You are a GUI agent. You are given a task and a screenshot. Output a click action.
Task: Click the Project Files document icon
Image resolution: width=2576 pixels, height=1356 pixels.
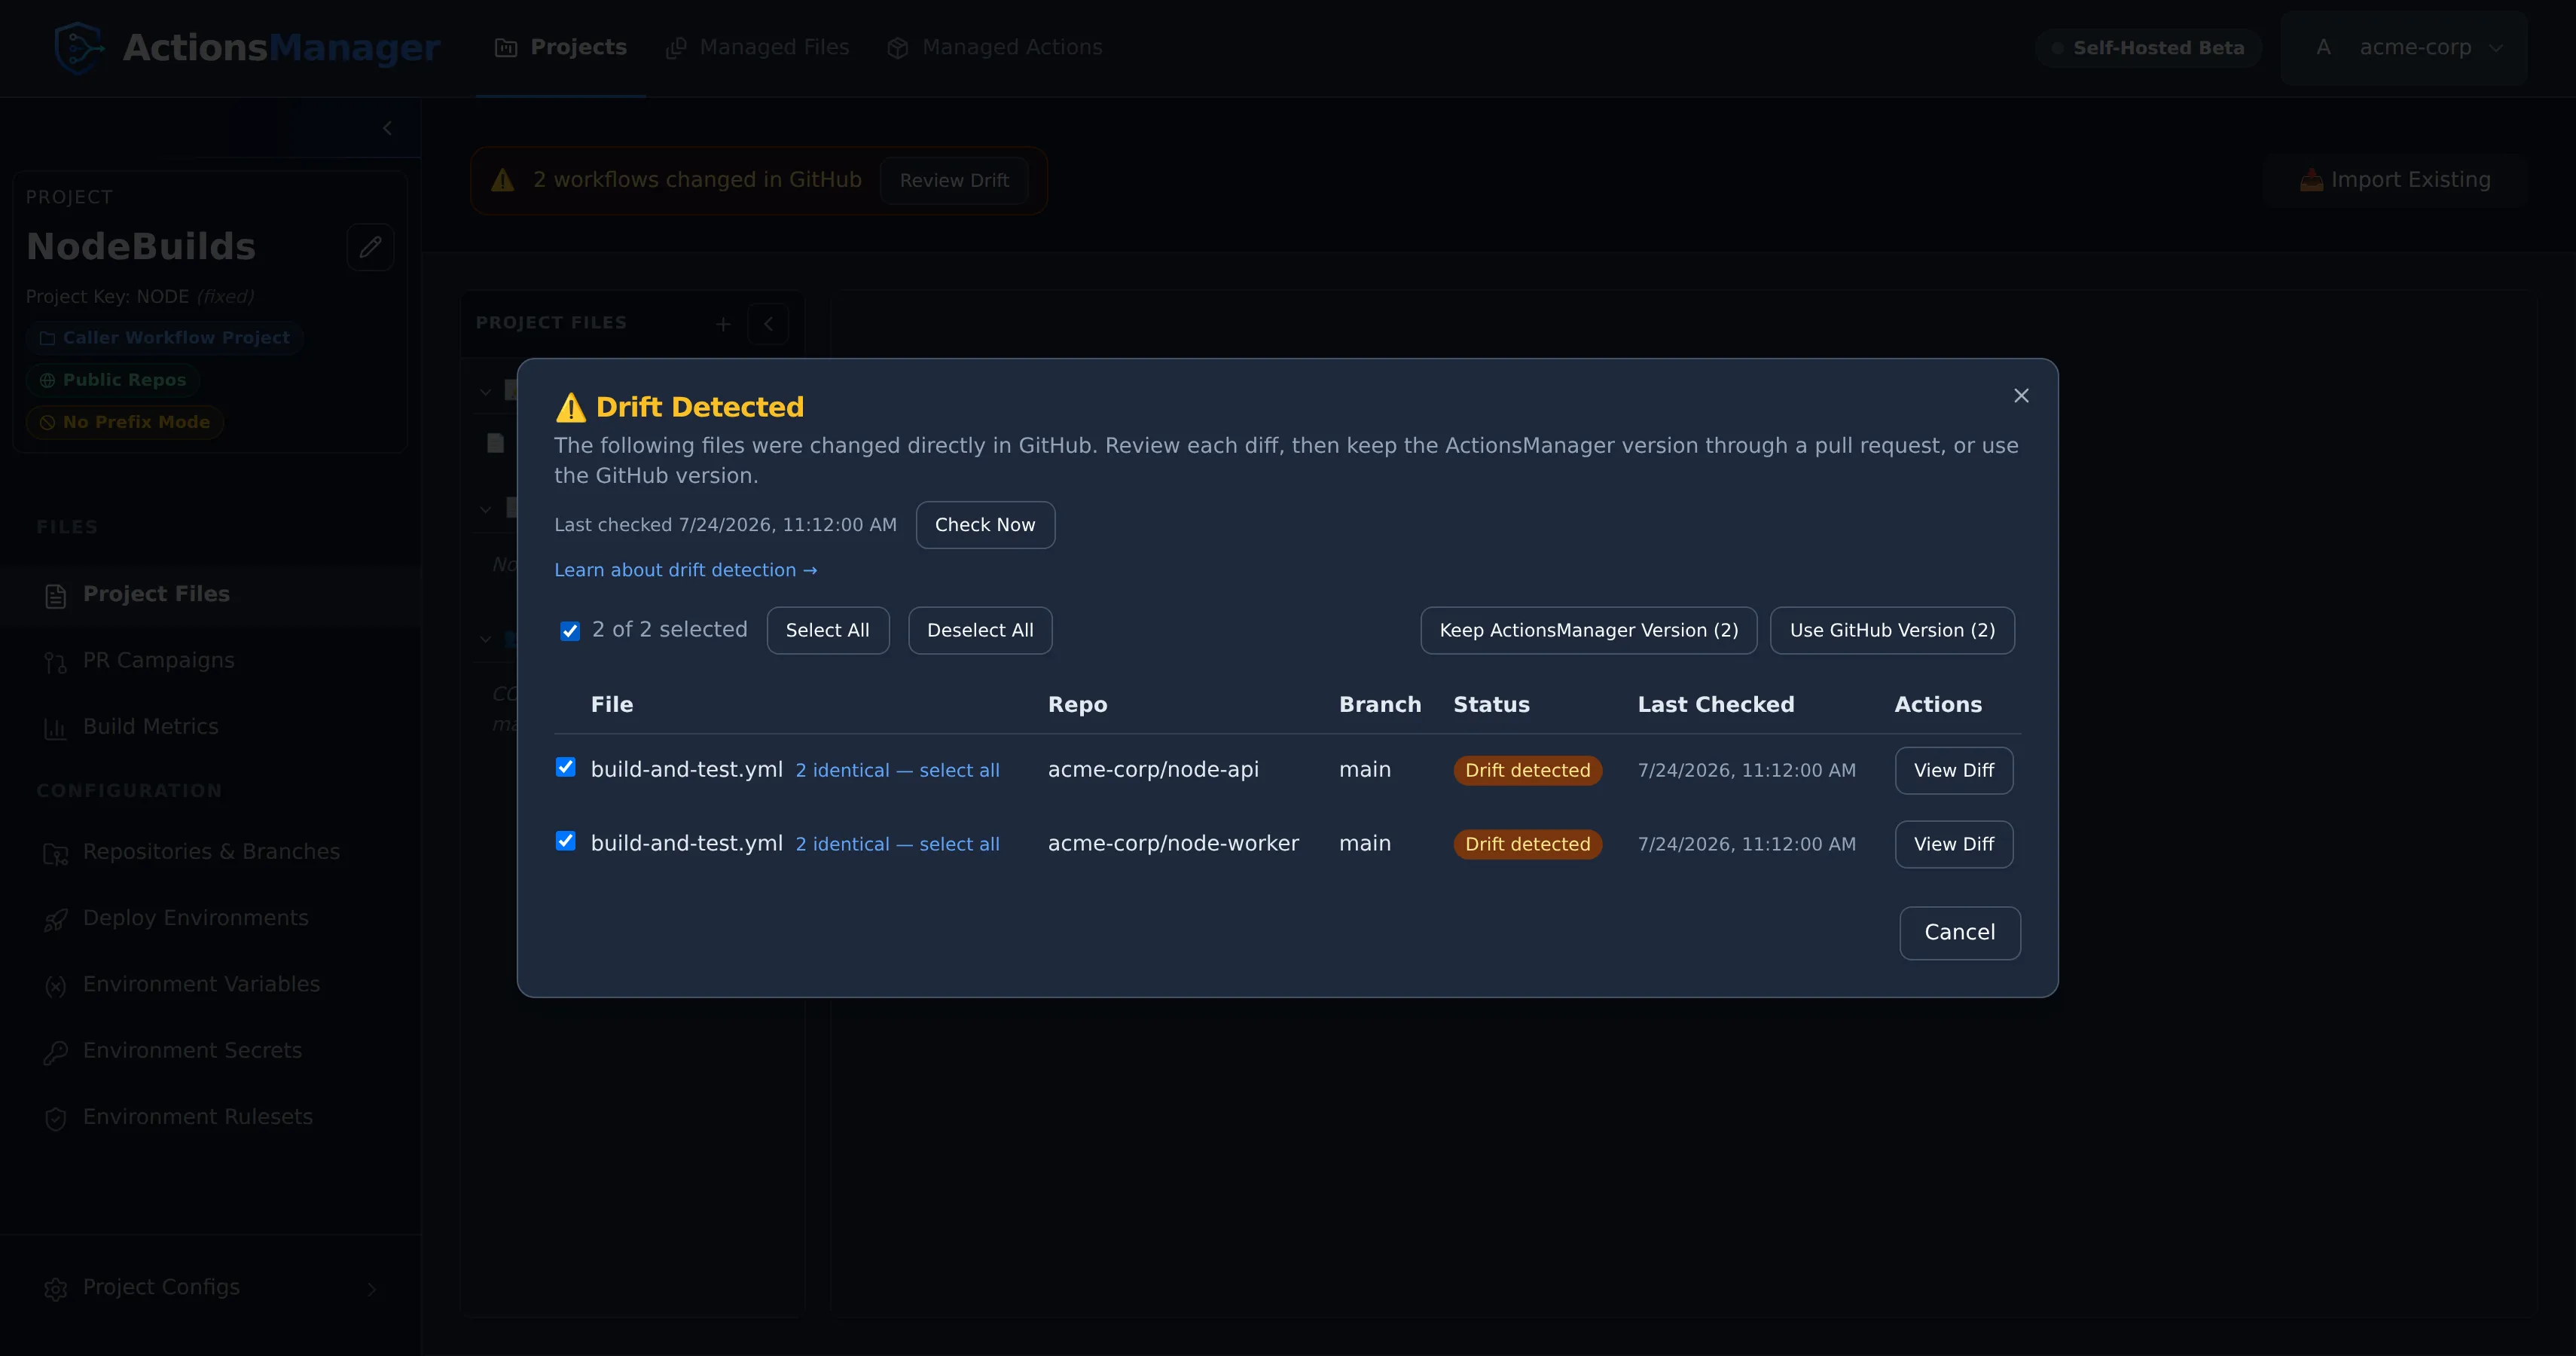[56, 596]
